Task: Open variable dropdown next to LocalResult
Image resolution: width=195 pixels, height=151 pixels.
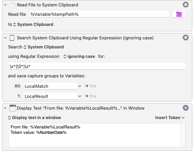Action: coord(80,96)
